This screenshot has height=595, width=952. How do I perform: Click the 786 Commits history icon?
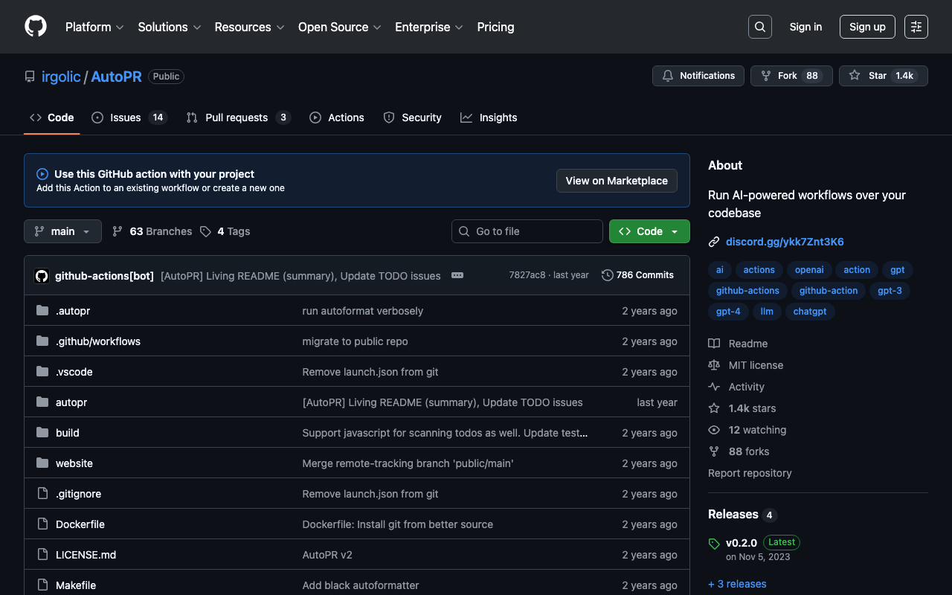pos(608,275)
